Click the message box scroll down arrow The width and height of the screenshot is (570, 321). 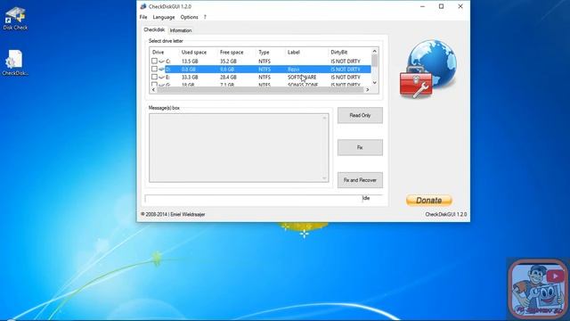(324, 178)
